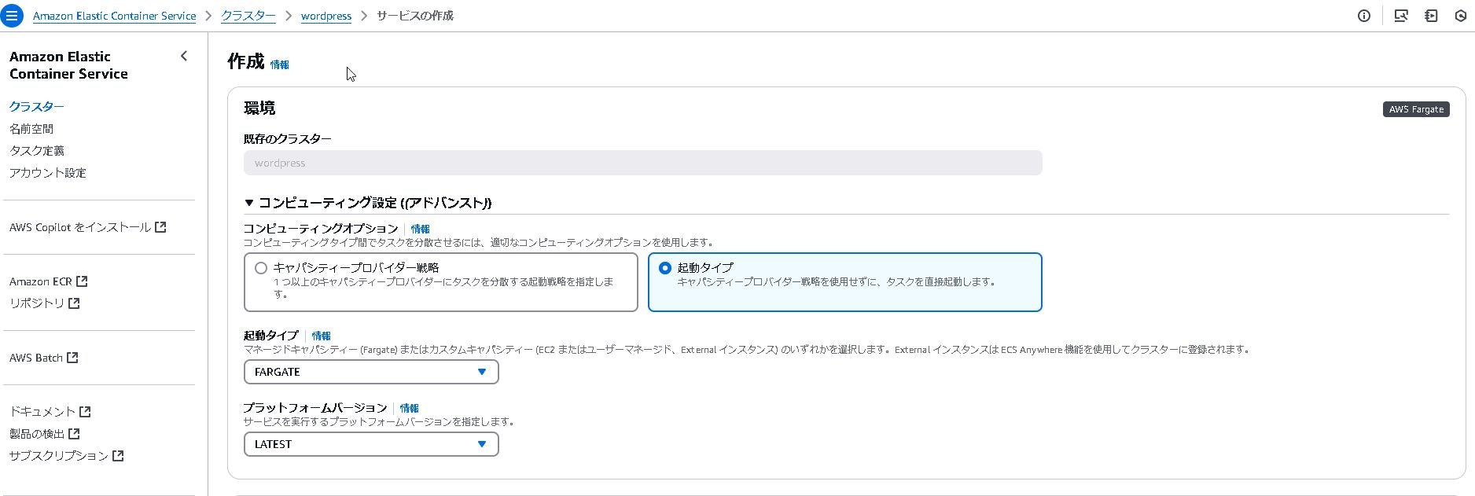The image size is (1475, 496).
Task: Select the キャパシティープロバイダー戦略 radio option
Action: [x=261, y=268]
